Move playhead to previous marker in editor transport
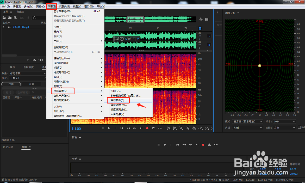305x183 pixels. (122, 128)
